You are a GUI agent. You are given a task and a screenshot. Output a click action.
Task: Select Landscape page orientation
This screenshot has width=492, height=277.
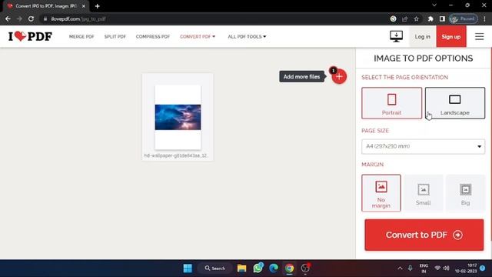point(455,103)
